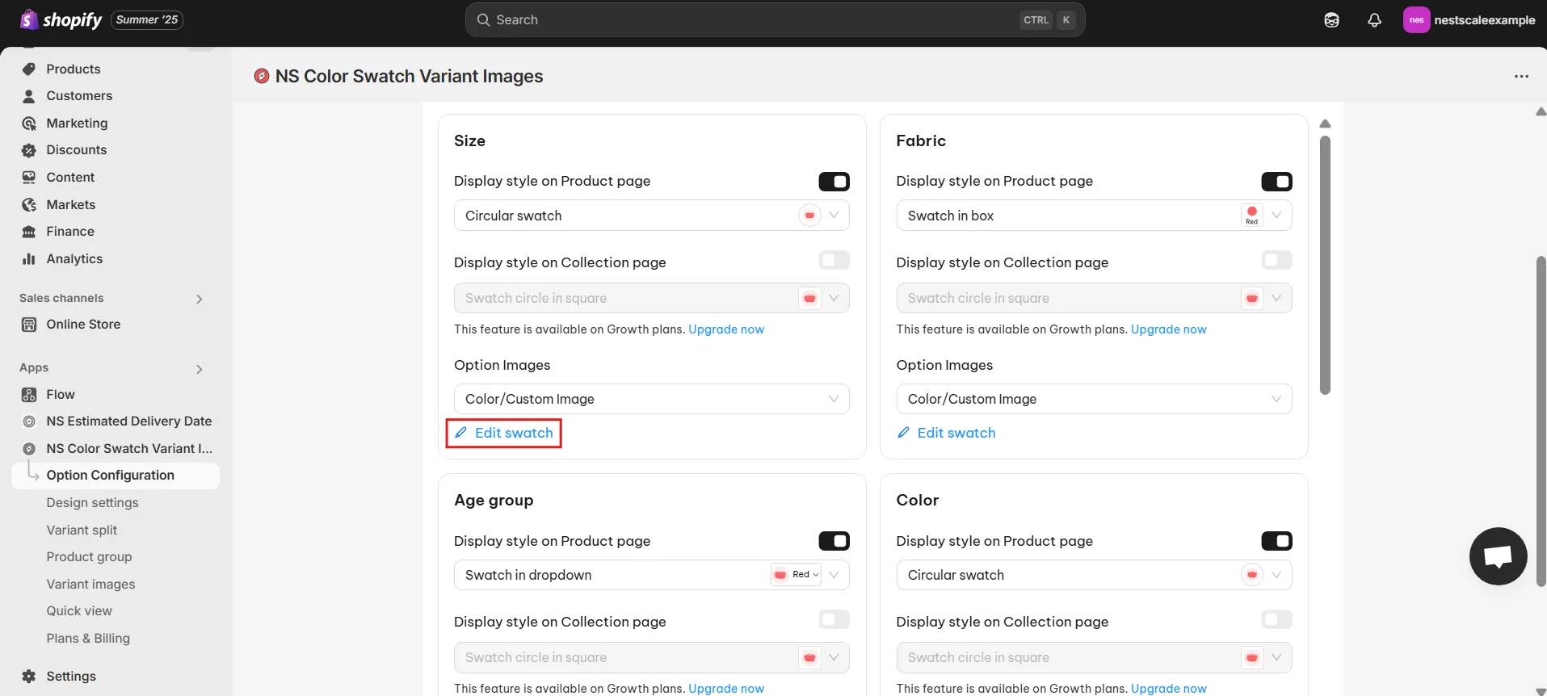Viewport: 1547px width, 696px height.
Task: Toggle Fabric Display style on Collection page
Action: 1276,260
